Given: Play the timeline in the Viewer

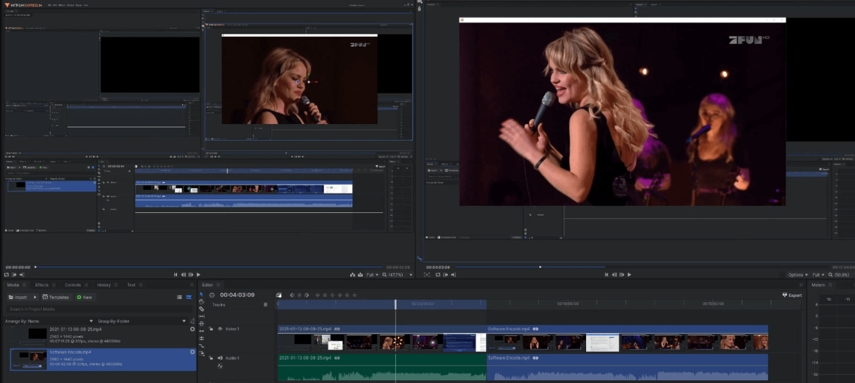Looking at the screenshot, I should pos(630,275).
